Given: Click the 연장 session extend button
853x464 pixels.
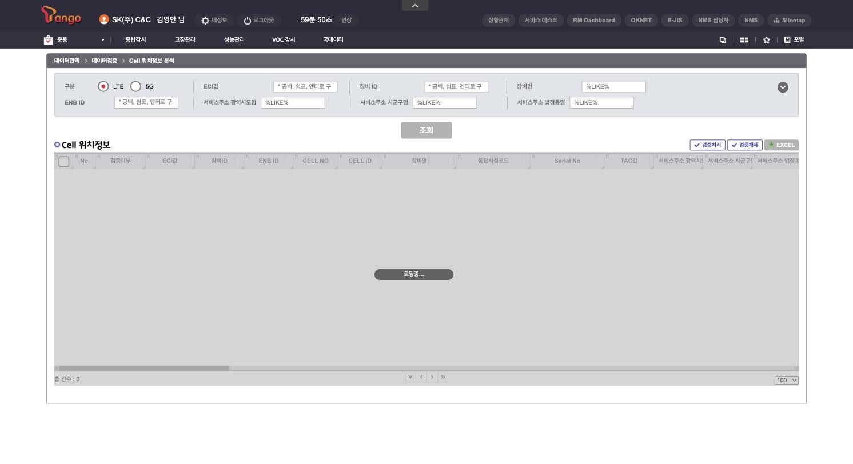Looking at the screenshot, I should click(346, 20).
